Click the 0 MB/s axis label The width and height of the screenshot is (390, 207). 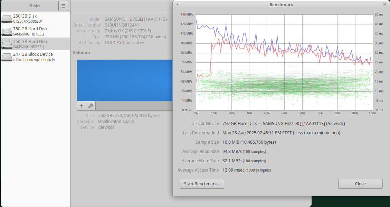pos(187,110)
